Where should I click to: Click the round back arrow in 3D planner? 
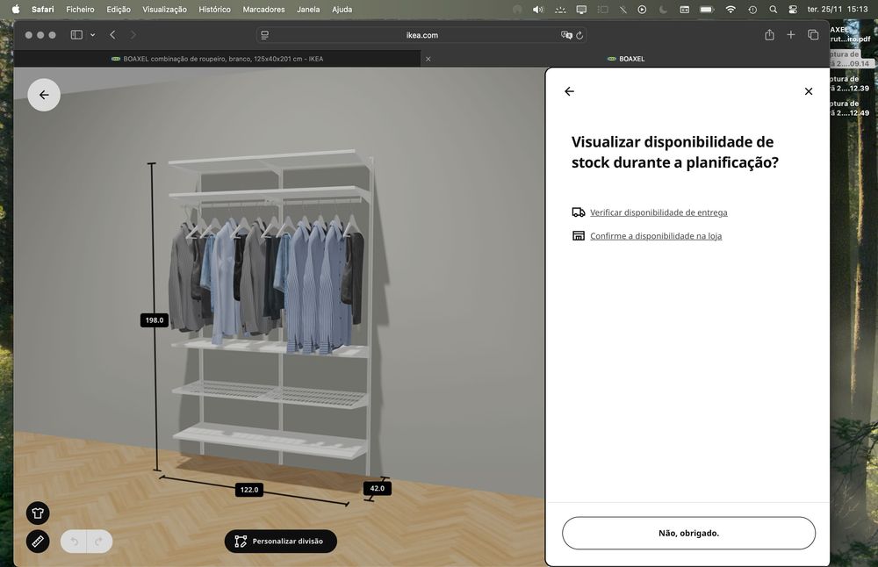click(x=44, y=95)
